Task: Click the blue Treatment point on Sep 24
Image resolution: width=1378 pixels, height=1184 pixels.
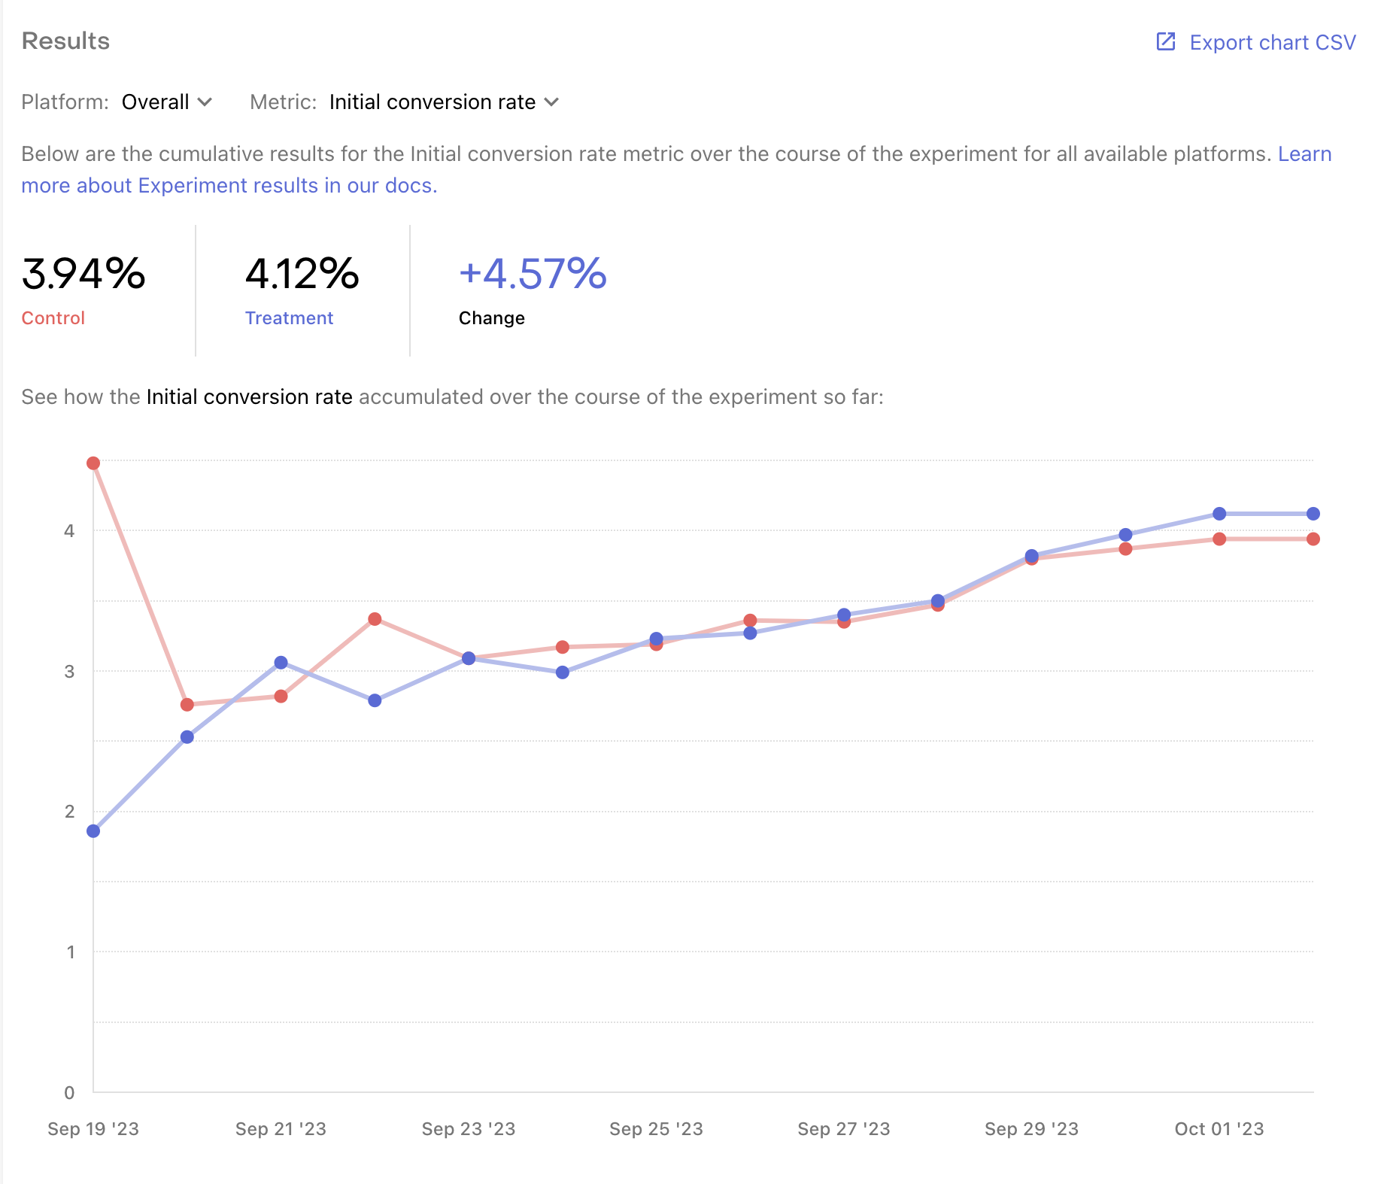Action: point(563,672)
